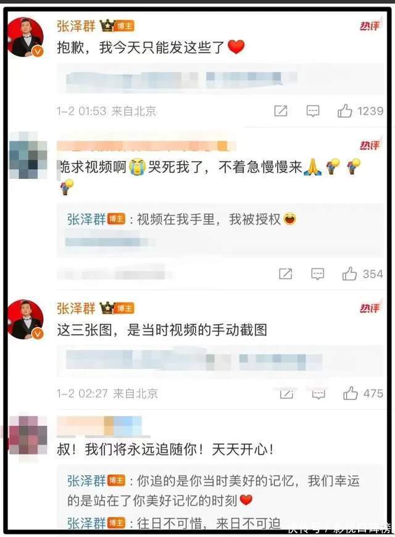Reply to the 01:53 comment via bubble icon
This screenshot has width=395, height=537.
coord(312,111)
